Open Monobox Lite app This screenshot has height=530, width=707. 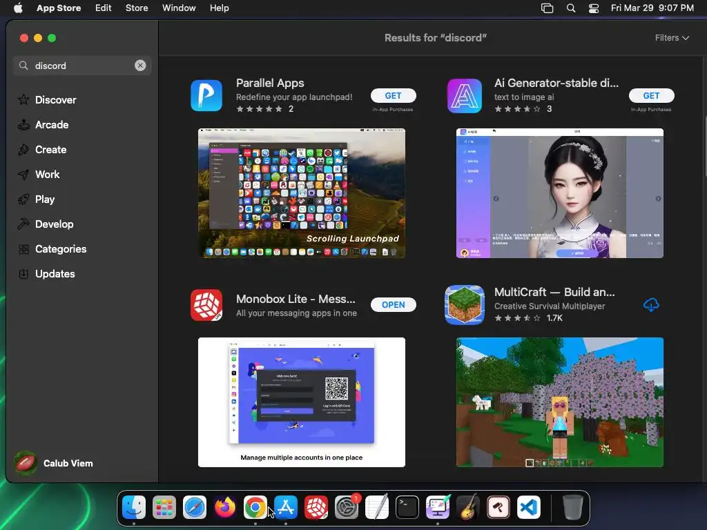(393, 304)
